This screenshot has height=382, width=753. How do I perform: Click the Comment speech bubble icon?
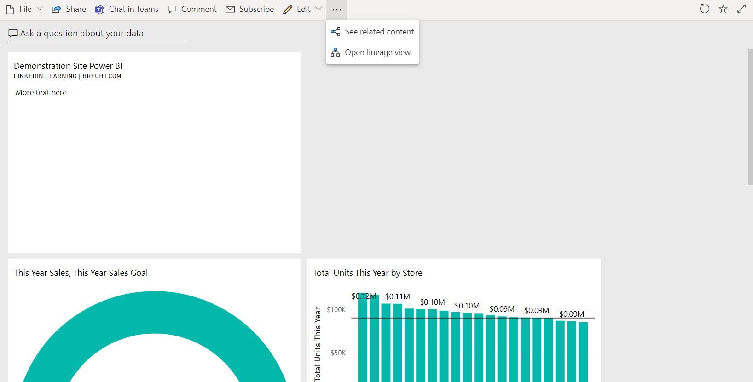172,9
